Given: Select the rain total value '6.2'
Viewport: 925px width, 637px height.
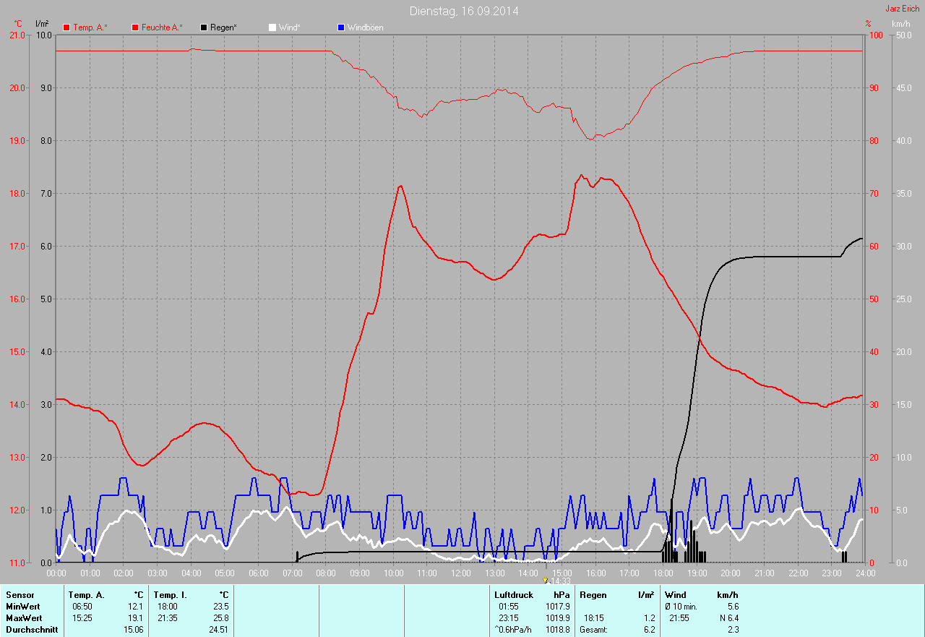Looking at the screenshot, I should click(x=649, y=630).
